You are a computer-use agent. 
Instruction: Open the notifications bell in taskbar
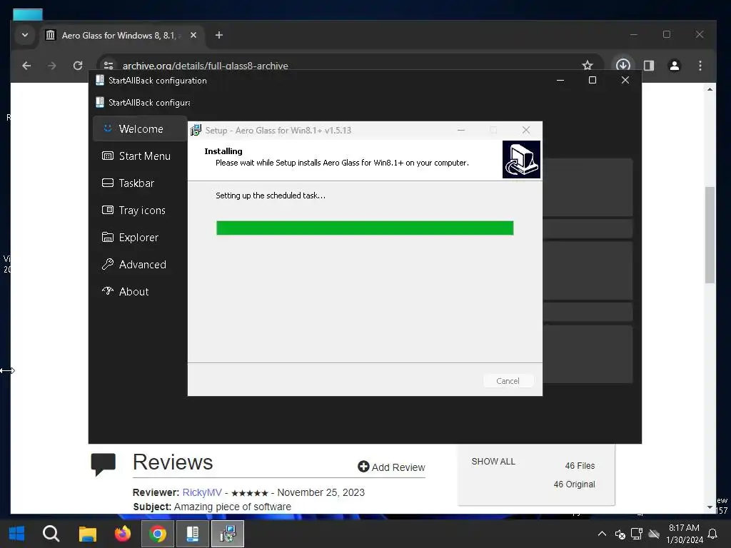pyautogui.click(x=712, y=534)
